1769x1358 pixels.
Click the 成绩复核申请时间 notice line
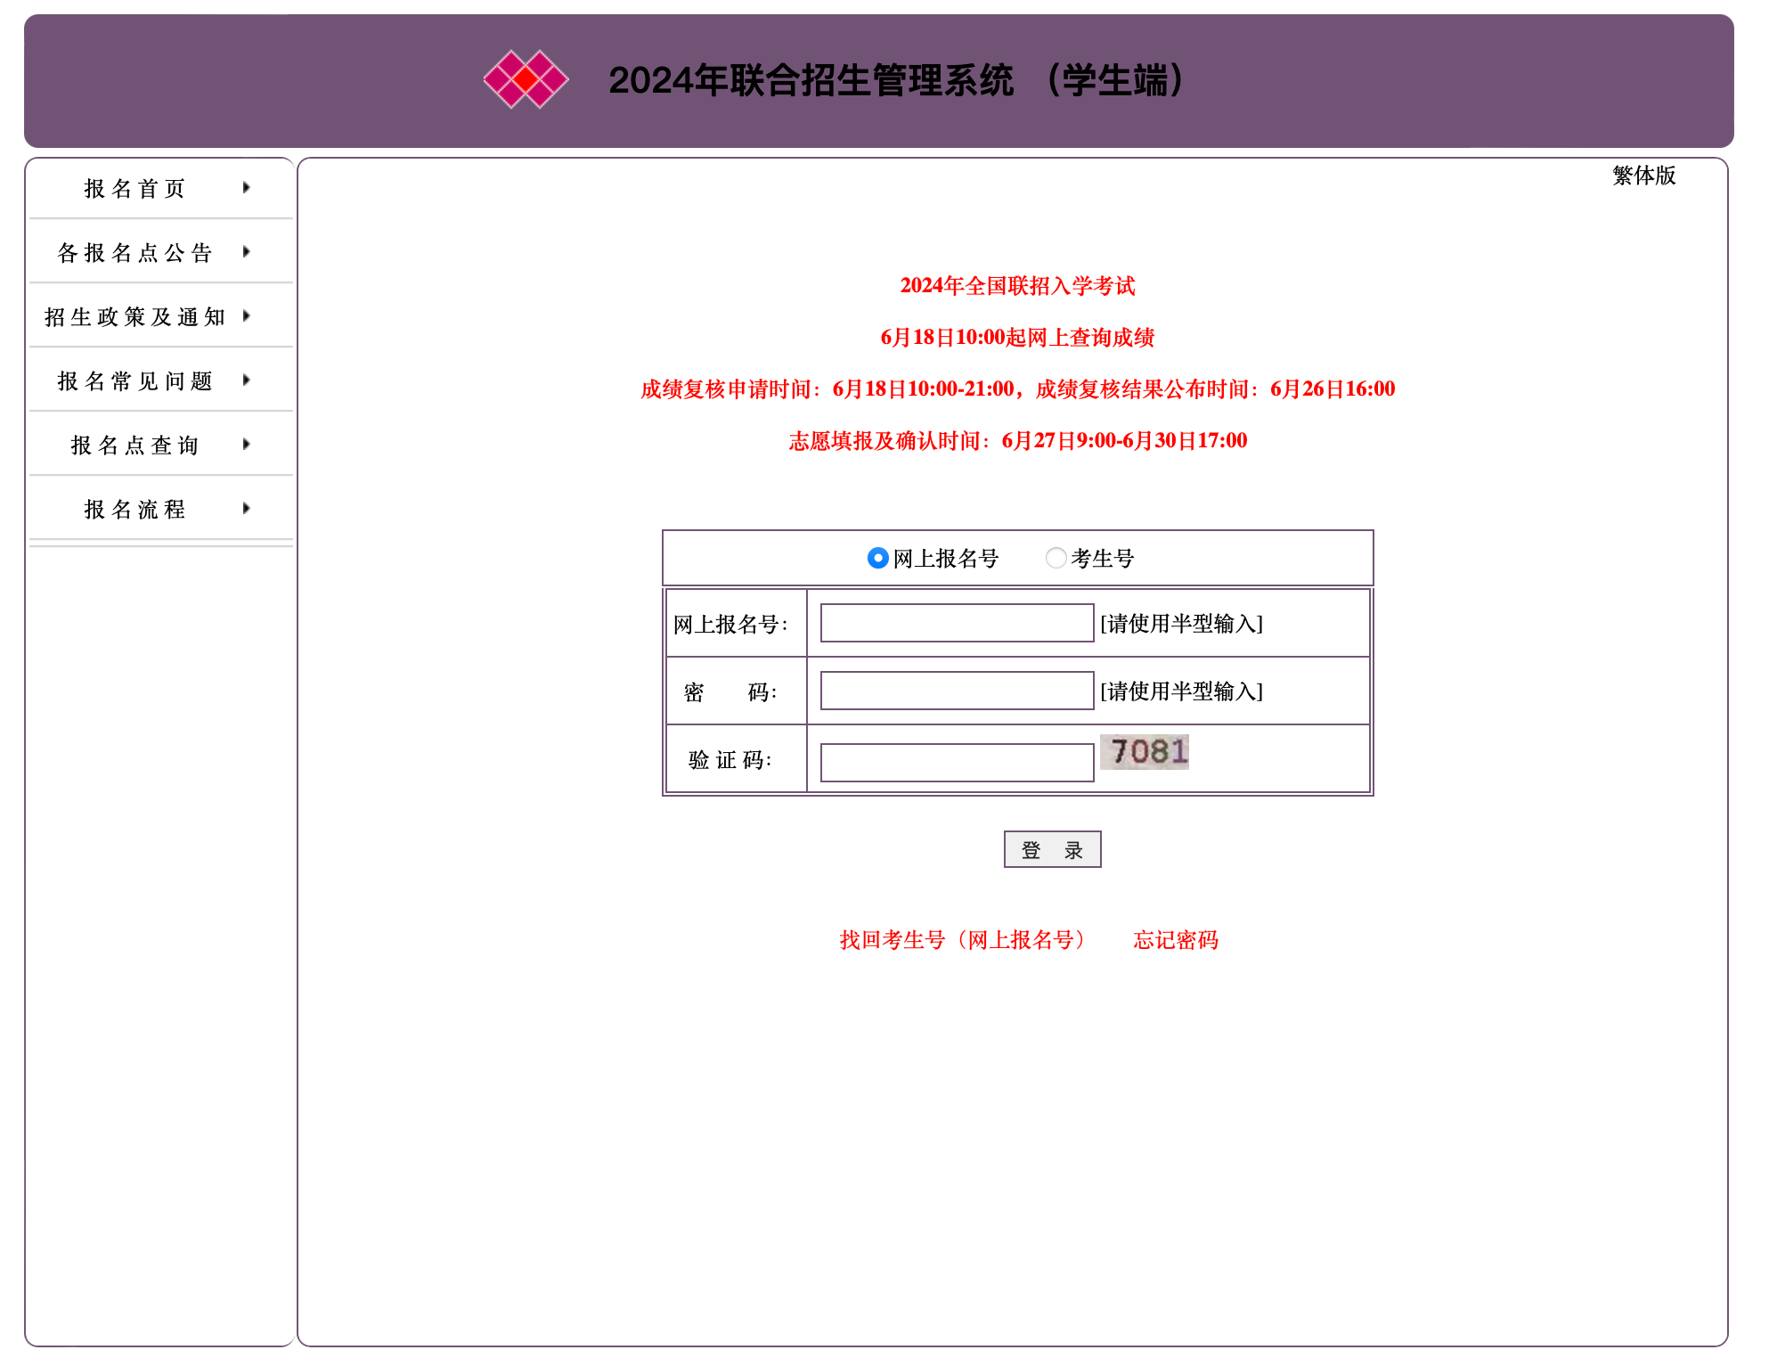pos(1017,389)
